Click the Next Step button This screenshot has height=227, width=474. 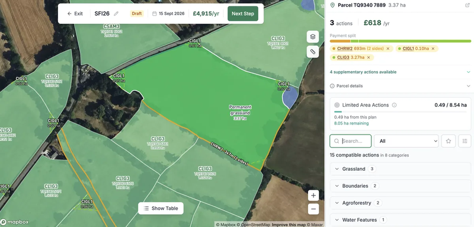tap(243, 14)
